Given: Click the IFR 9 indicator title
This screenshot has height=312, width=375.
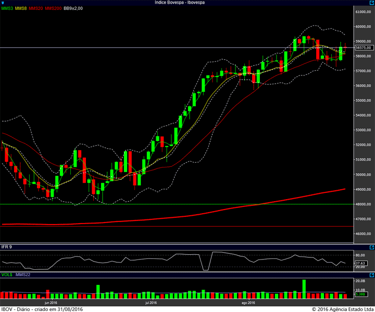Looking at the screenshot, I should (6, 247).
